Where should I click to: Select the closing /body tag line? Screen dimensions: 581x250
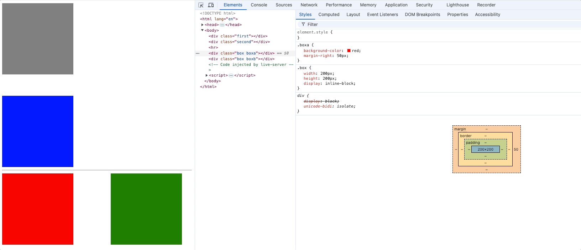[x=213, y=81]
